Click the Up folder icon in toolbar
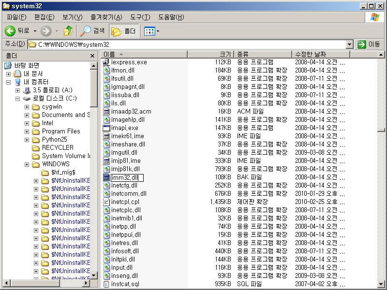 click(68, 31)
